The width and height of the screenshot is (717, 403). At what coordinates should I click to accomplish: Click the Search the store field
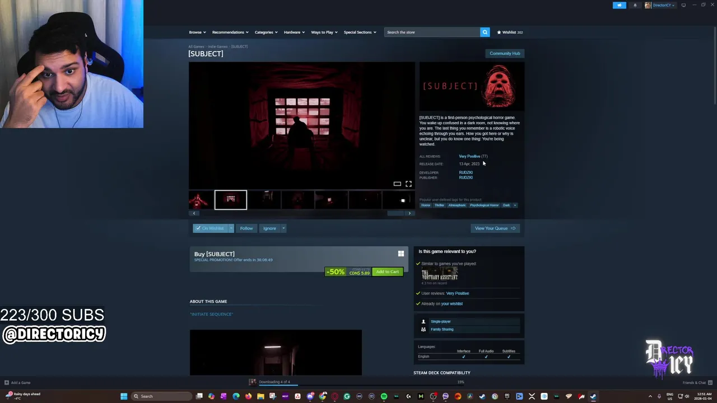(x=432, y=32)
